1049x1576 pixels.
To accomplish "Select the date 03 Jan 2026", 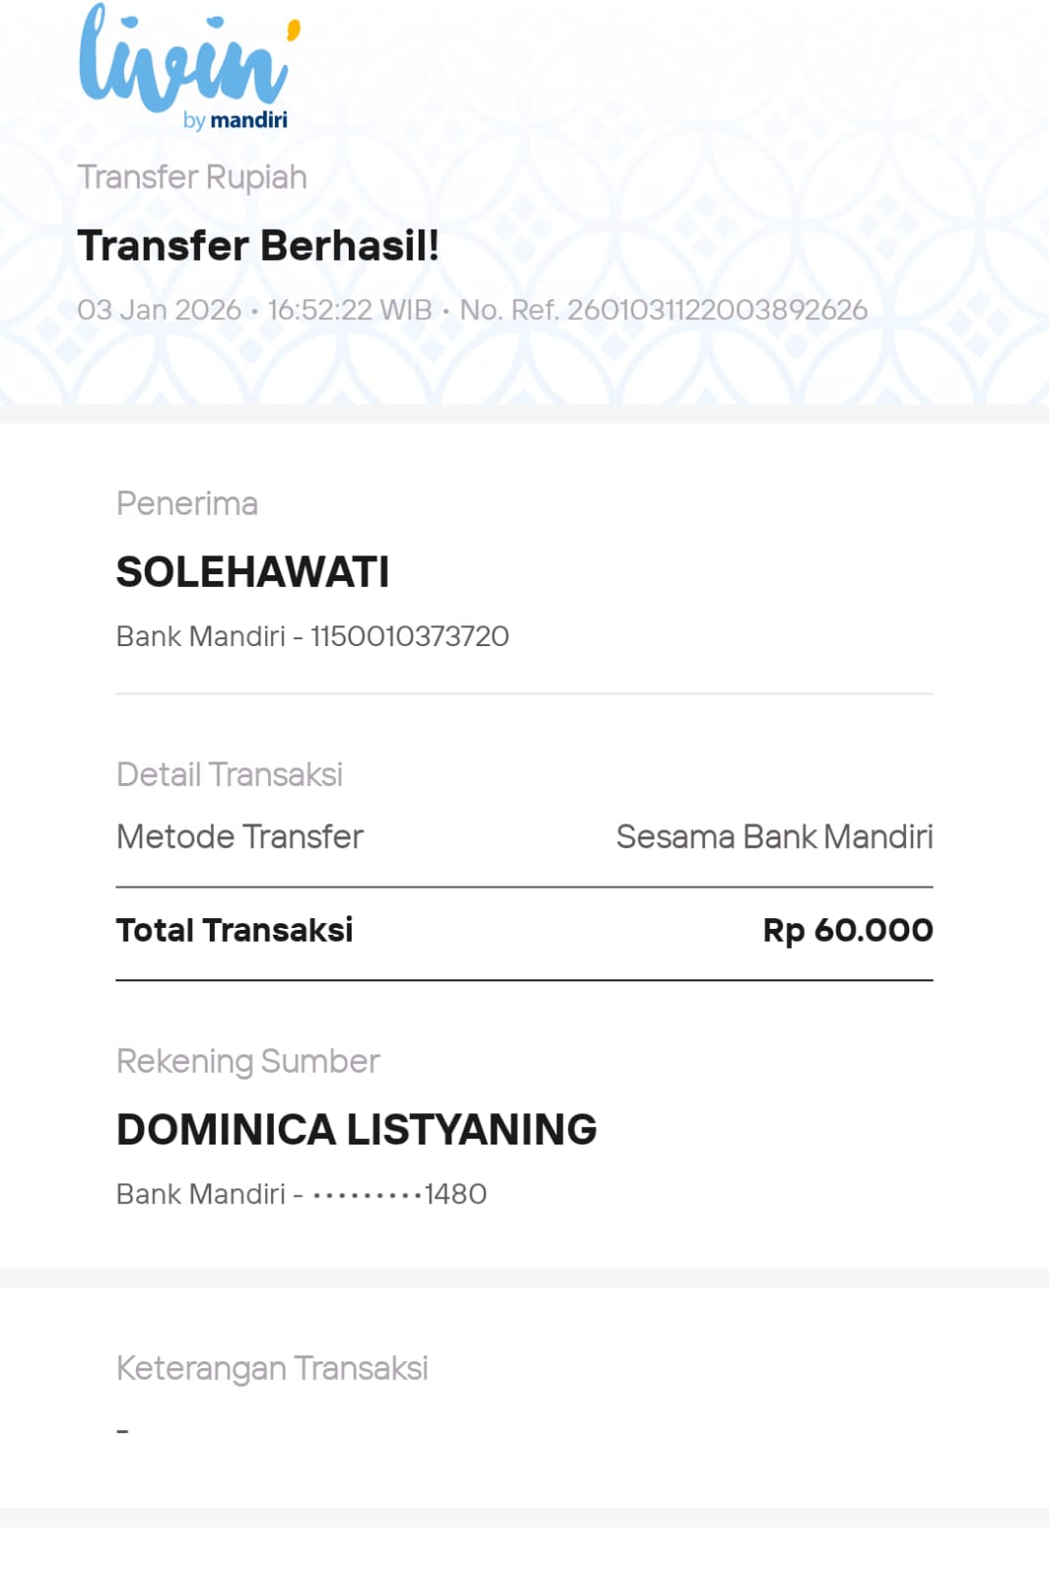I will 159,310.
